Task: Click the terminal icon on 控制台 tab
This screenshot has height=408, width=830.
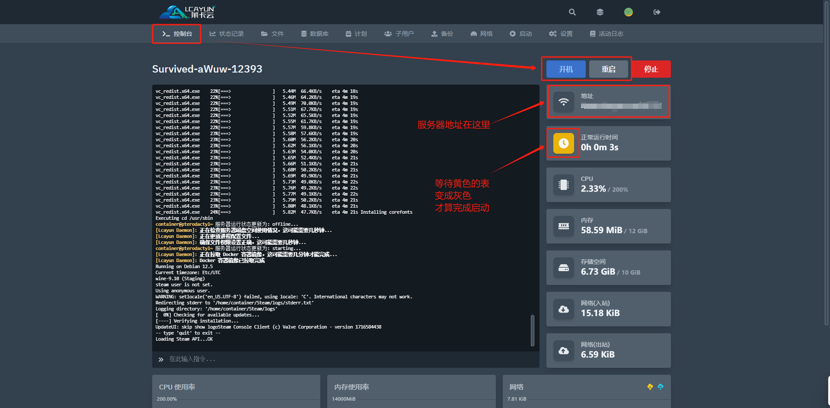Action: tap(166, 34)
